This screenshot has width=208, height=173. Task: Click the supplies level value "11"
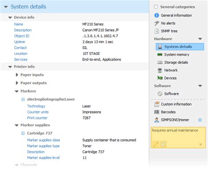tap(85, 158)
